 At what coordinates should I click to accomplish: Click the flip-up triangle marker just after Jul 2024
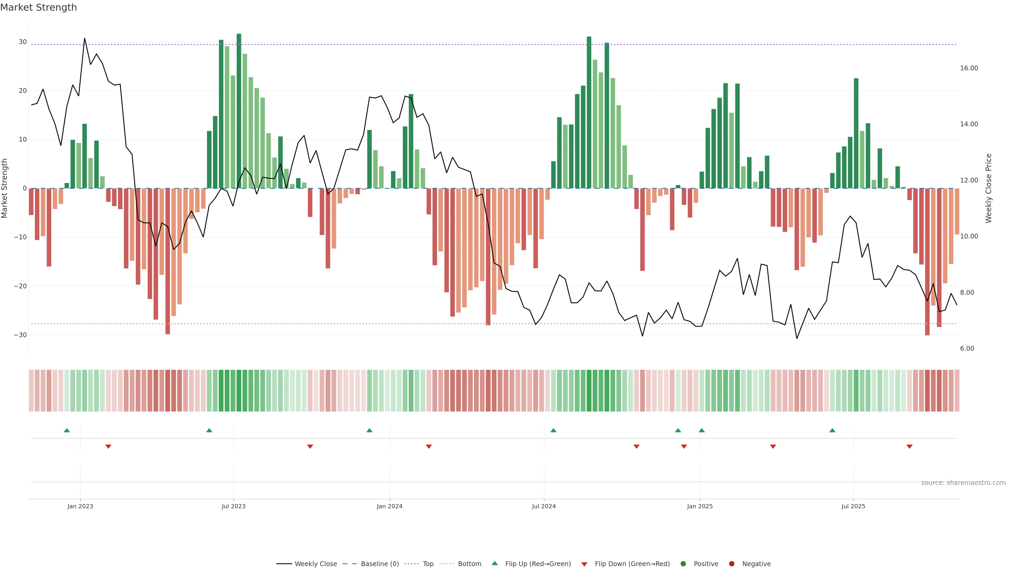[553, 430]
